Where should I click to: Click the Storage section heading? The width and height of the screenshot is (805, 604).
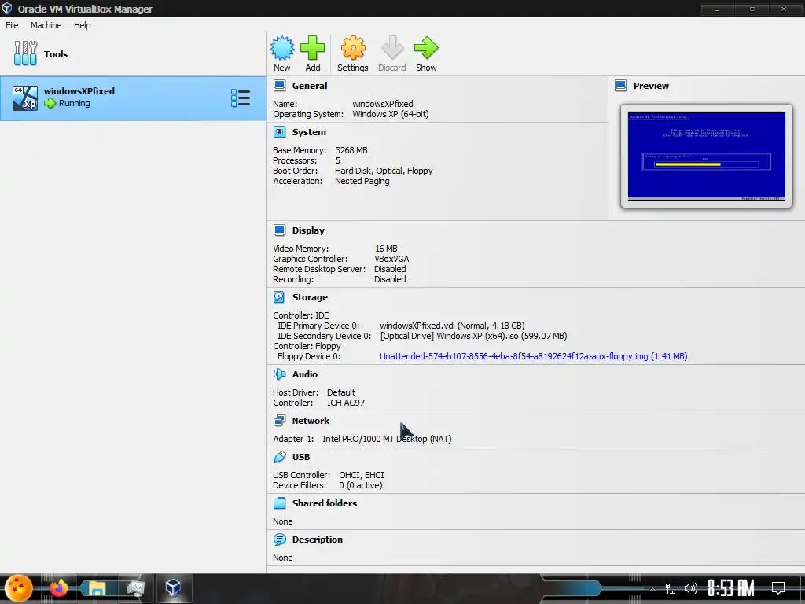pyautogui.click(x=310, y=297)
